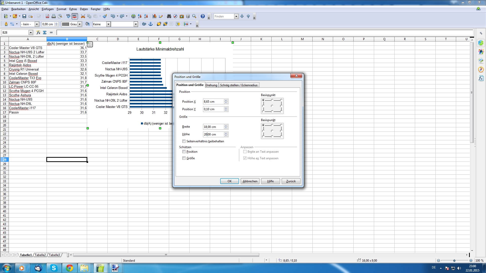
Task: Click the Undo arrow icon
Action: 113,16
